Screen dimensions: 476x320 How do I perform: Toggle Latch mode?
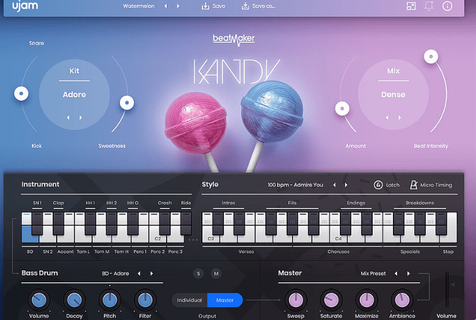387,185
